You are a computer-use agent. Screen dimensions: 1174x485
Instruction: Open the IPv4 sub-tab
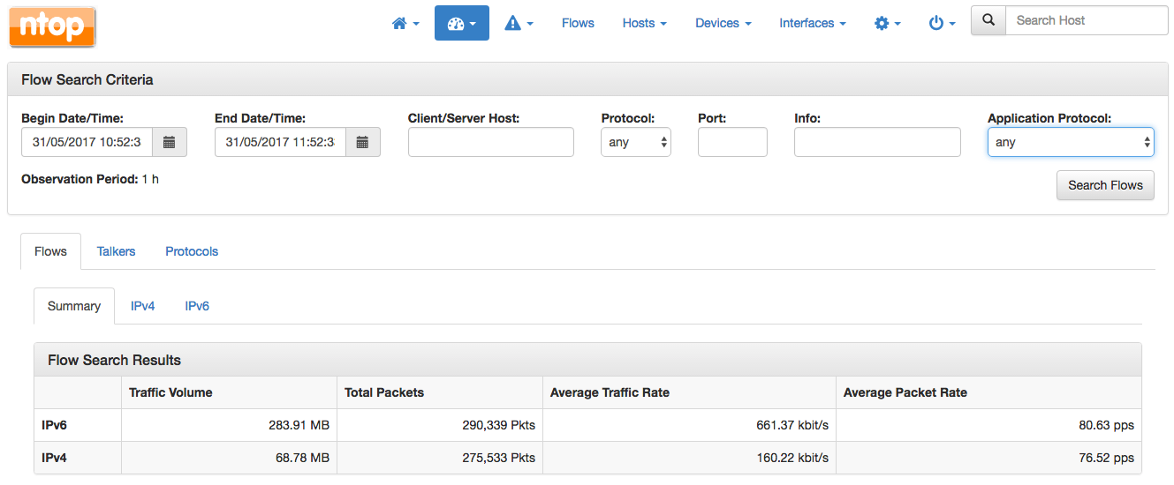coord(143,306)
